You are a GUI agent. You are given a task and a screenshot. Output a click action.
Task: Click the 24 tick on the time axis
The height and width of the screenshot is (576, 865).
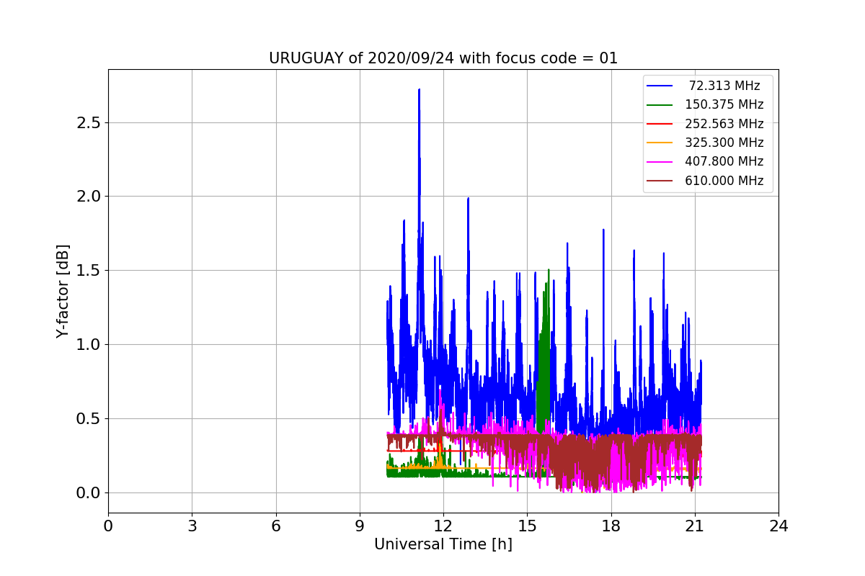tap(778, 526)
